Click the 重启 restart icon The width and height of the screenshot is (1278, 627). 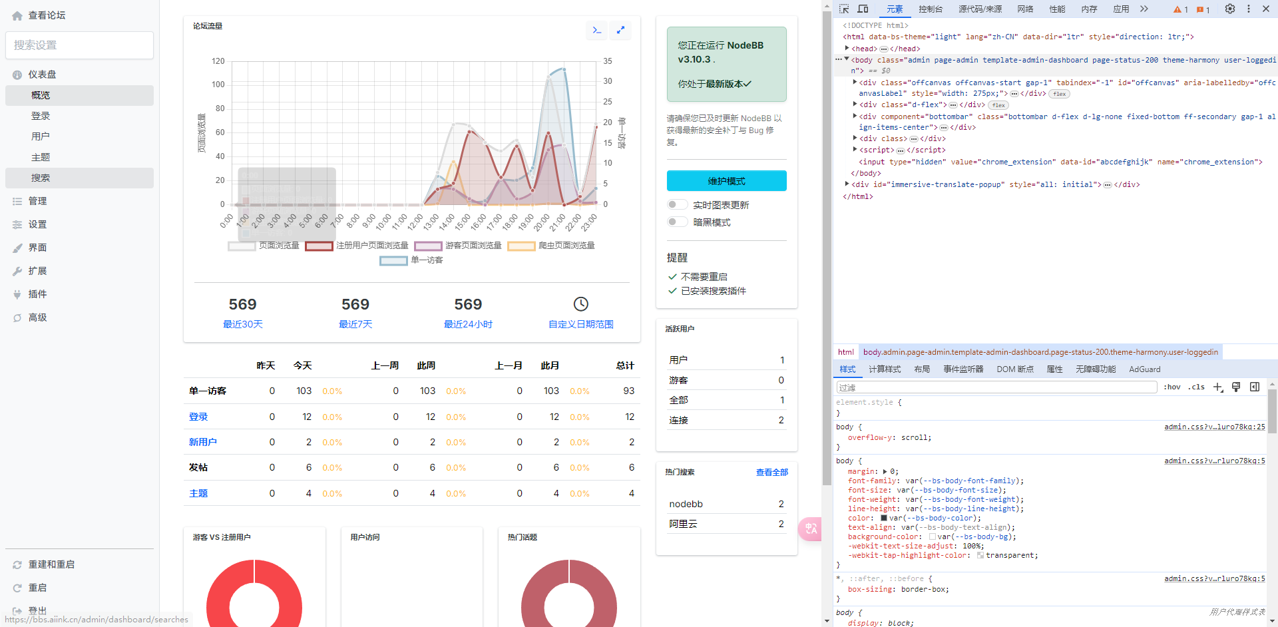coord(17,588)
